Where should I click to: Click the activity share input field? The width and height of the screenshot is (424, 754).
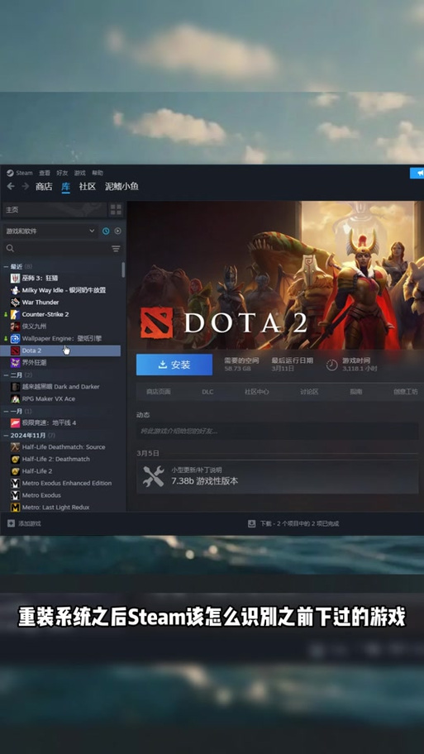278,431
